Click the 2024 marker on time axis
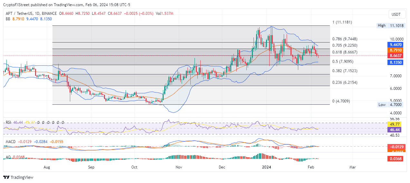The image size is (410, 183). pos(266,167)
